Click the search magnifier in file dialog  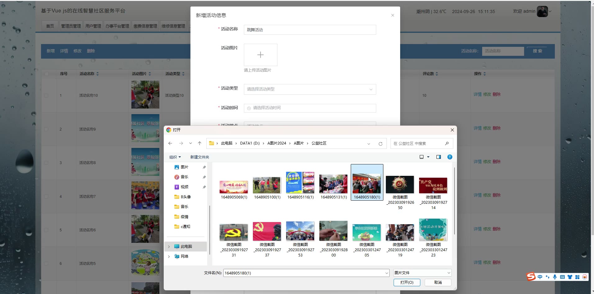pos(447,144)
